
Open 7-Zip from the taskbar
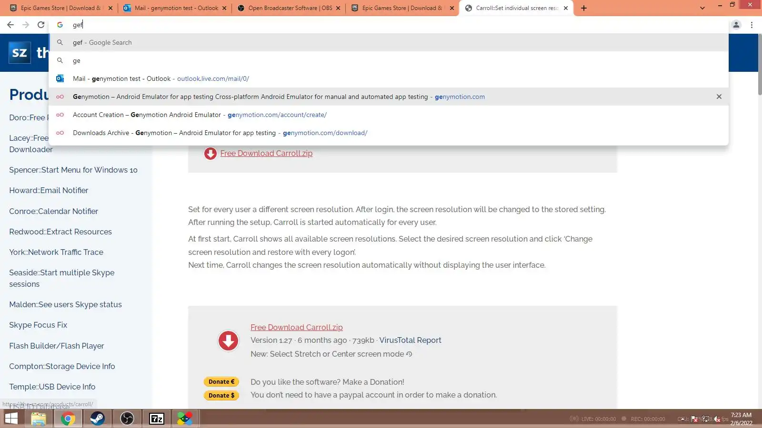click(x=157, y=418)
